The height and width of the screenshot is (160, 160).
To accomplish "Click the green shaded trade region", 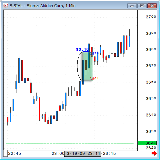I will [87, 66].
